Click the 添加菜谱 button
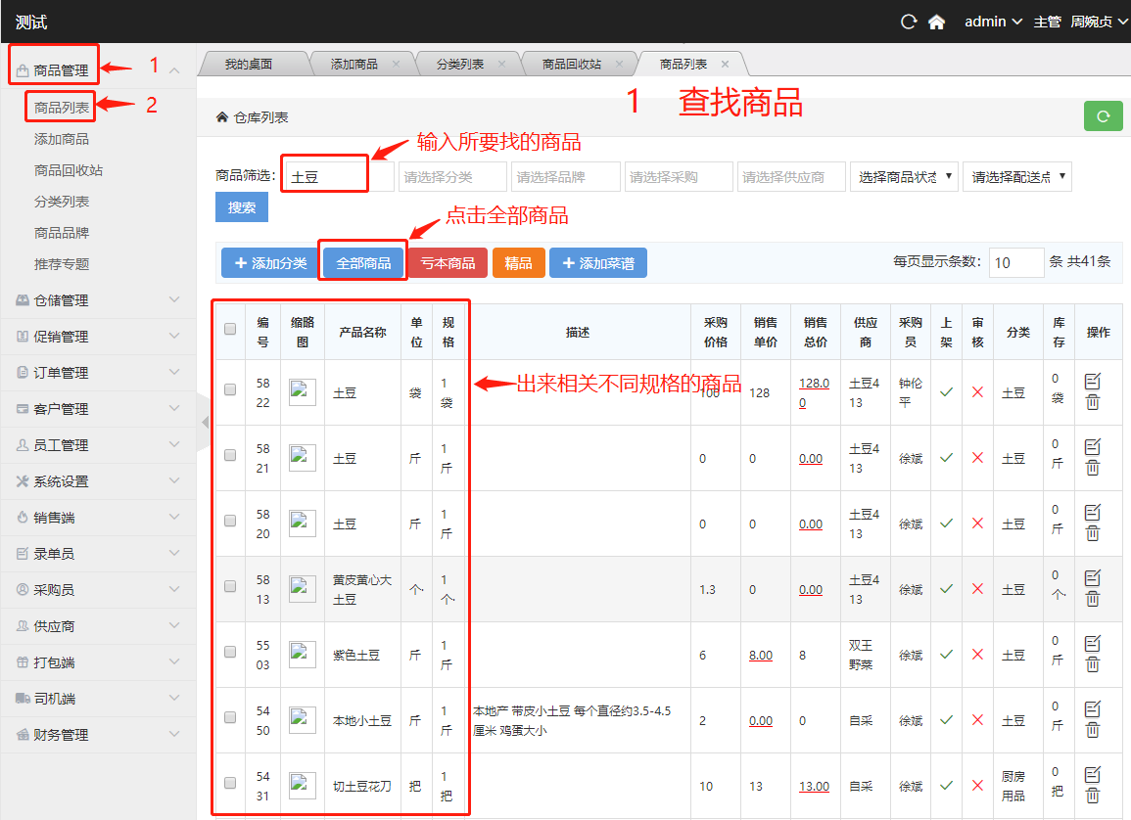The image size is (1131, 820). (x=598, y=263)
